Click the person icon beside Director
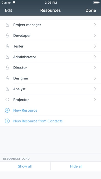Viewport: 101px width, 179px height. [7, 68]
